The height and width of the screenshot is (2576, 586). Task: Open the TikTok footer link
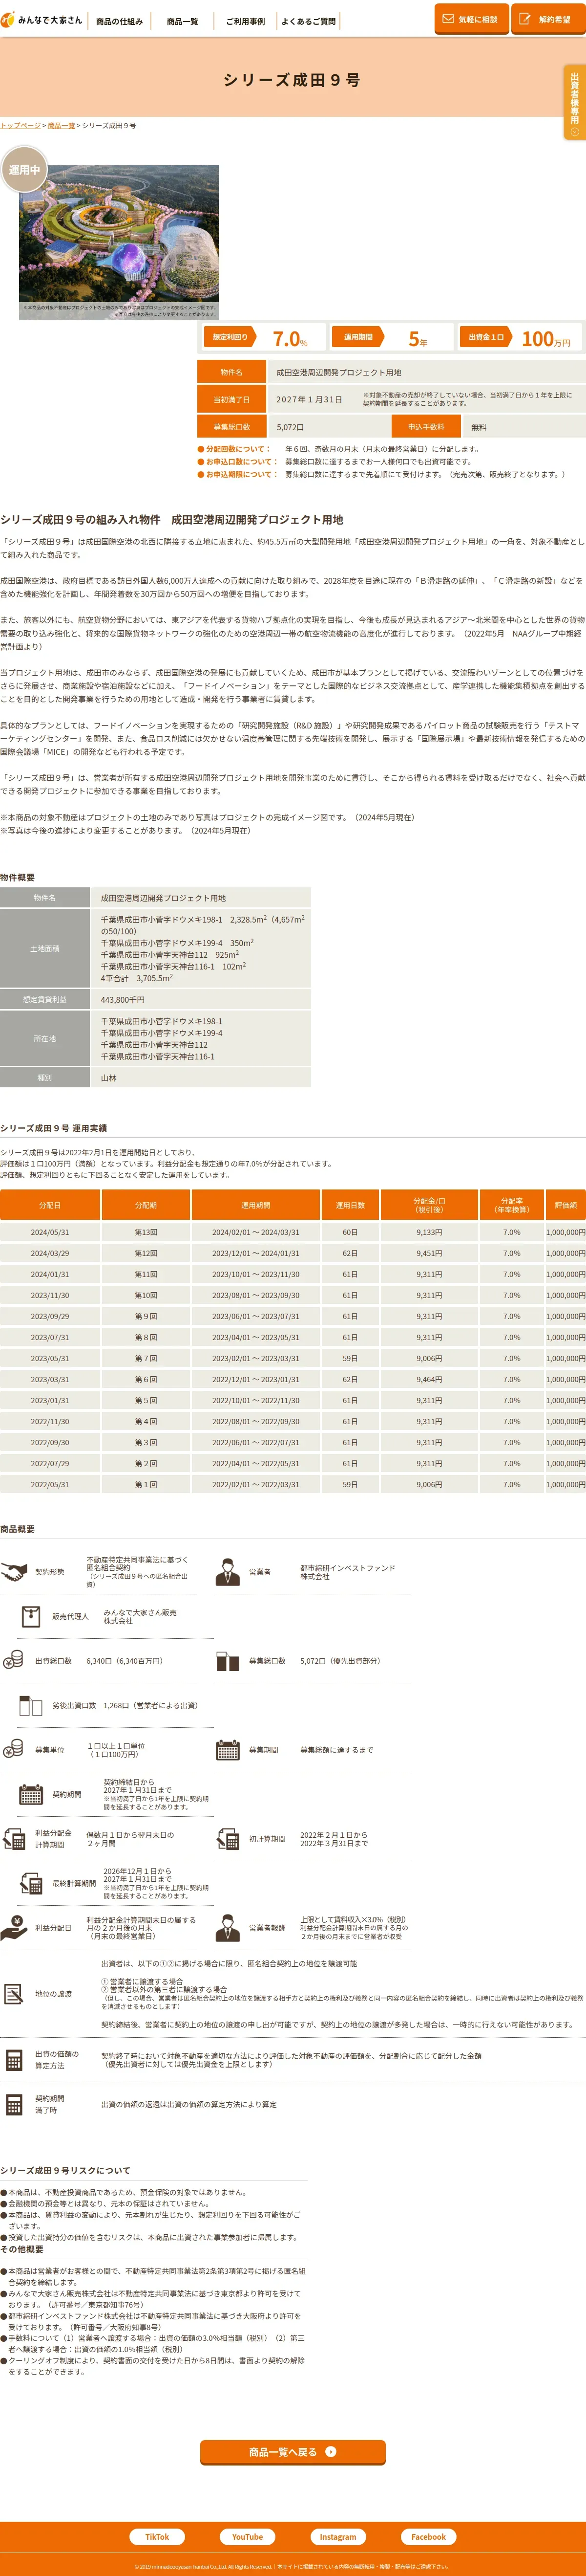click(x=157, y=2536)
